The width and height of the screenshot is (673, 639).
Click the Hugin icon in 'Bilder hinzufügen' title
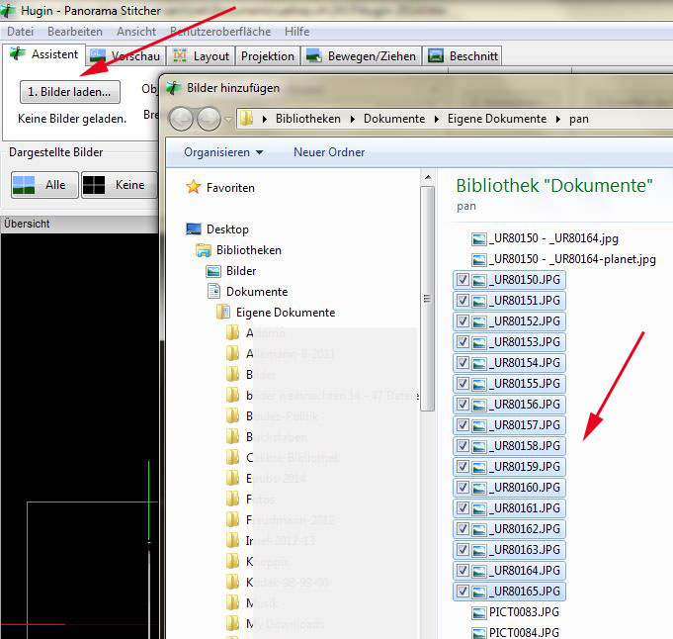173,88
